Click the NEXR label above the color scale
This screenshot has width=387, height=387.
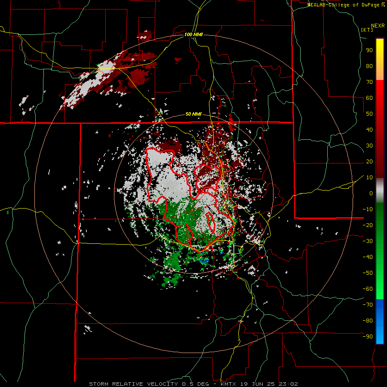point(378,26)
